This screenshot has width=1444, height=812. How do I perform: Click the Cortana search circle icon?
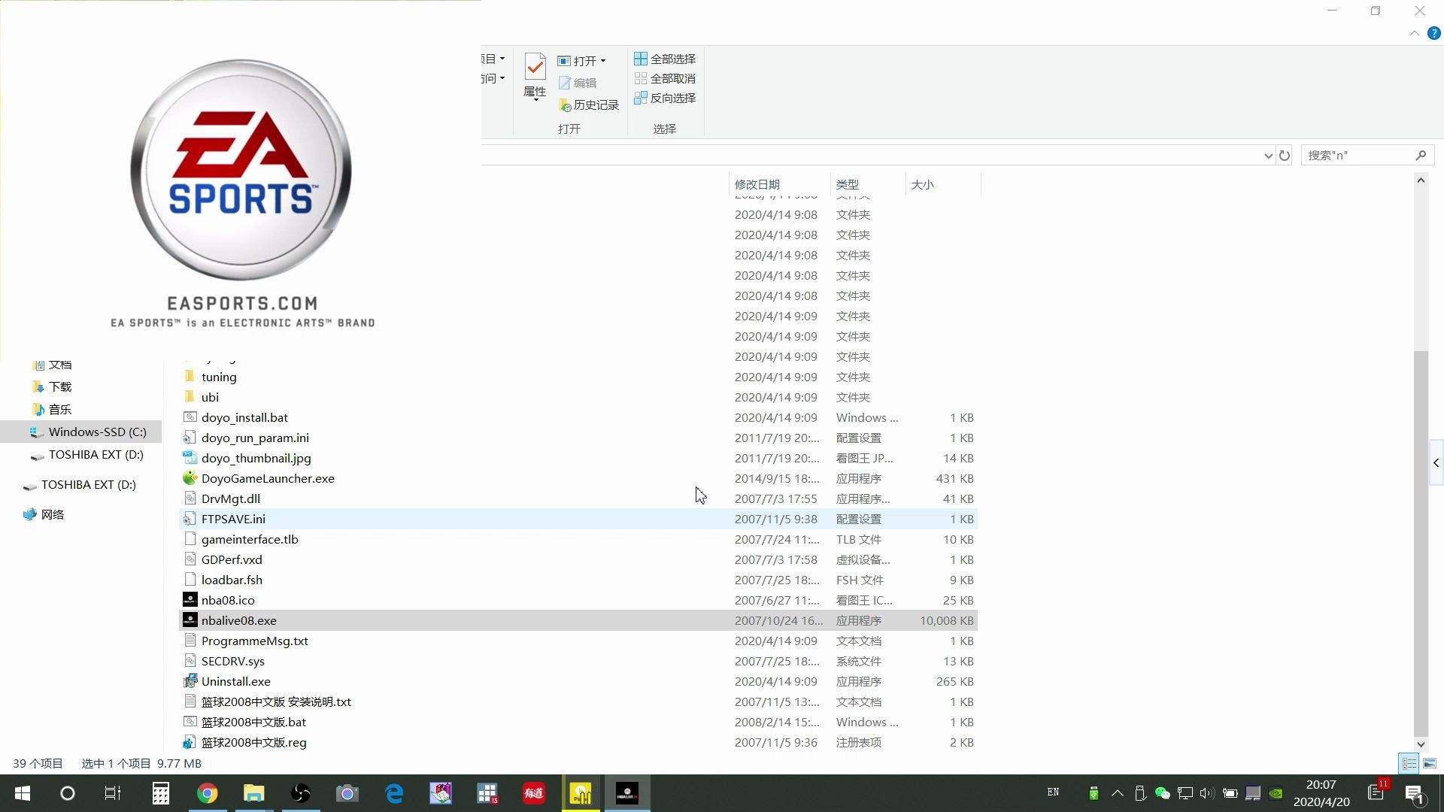point(68,793)
